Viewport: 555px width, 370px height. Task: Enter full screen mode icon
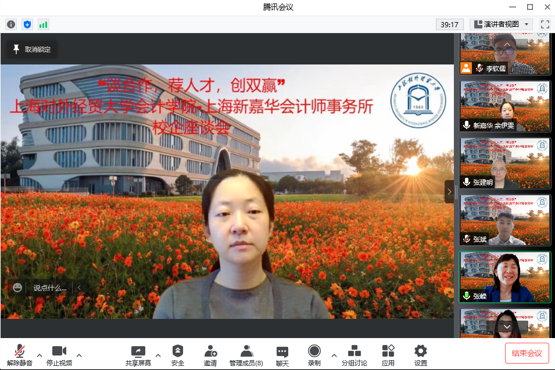545,24
